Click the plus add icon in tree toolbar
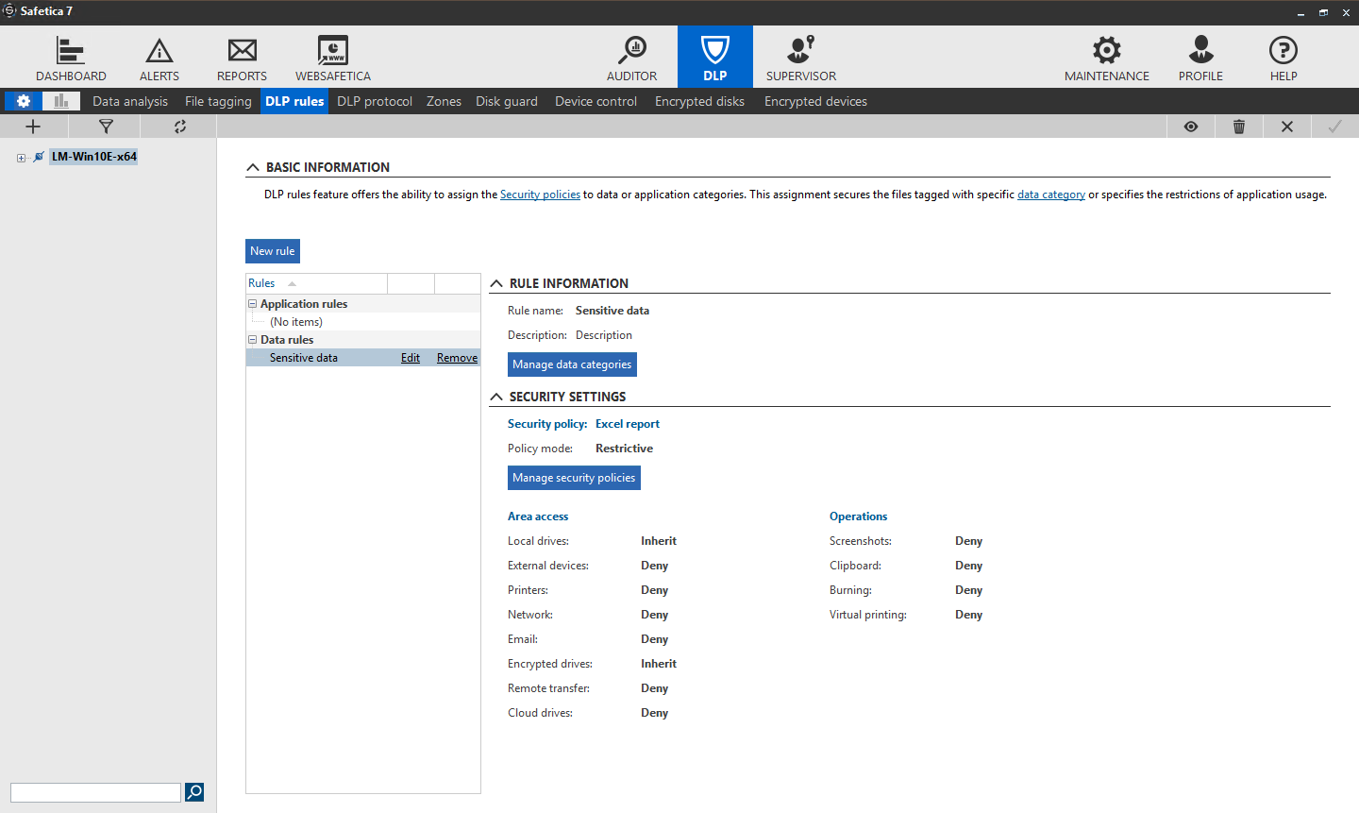 33,127
